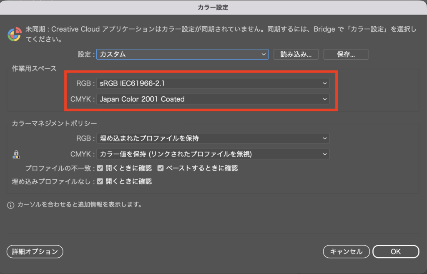Open 詳細オプション
Screen dimensions: 427x274
pyautogui.click(x=35, y=251)
